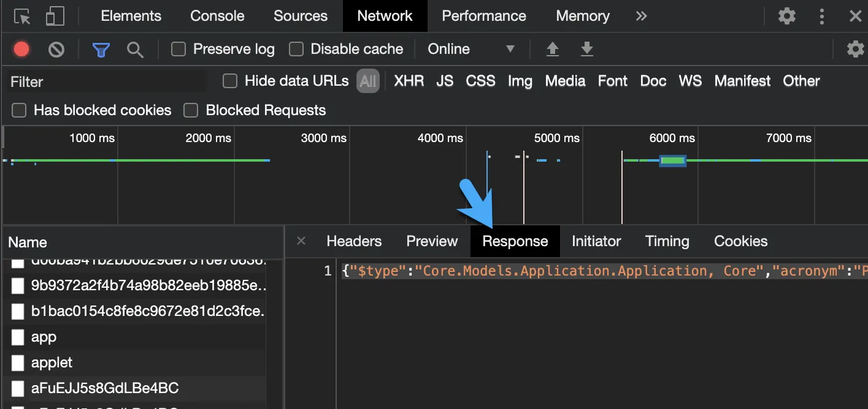Open the Initiator tab
868x409 pixels.
click(x=596, y=241)
